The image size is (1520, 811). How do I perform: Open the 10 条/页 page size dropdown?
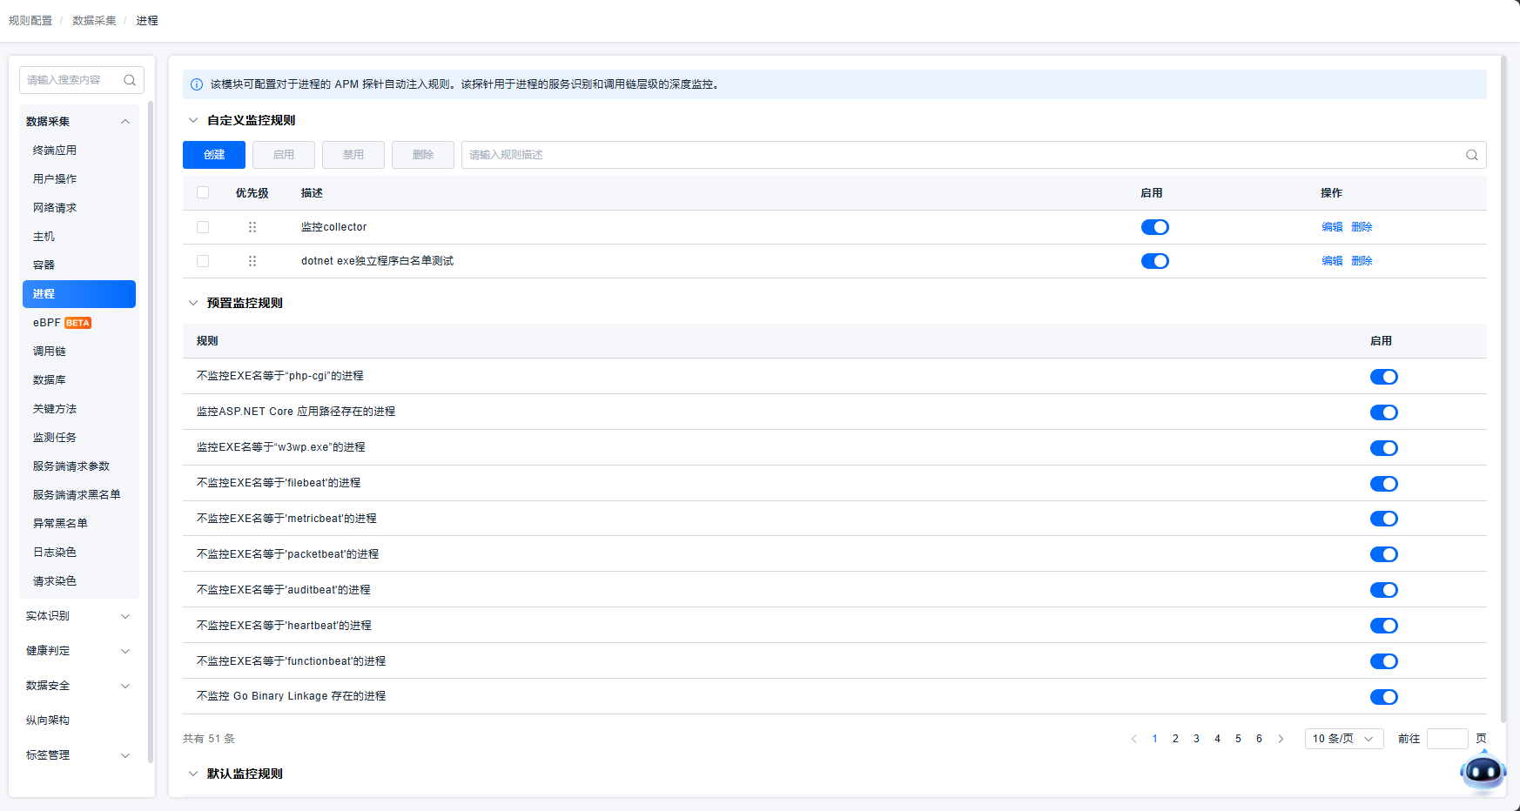pyautogui.click(x=1343, y=739)
